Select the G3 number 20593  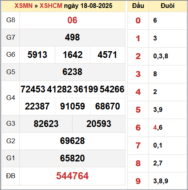(99, 124)
